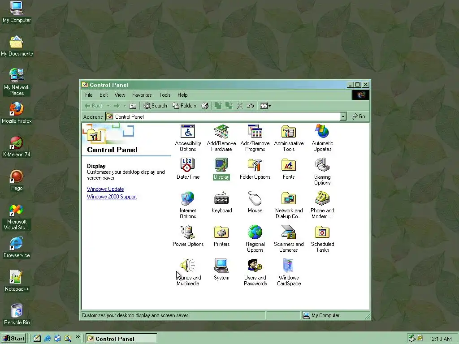Viewport: 459px width, 344px height.
Task: Select My Network Places desktop icon
Action: 17,82
